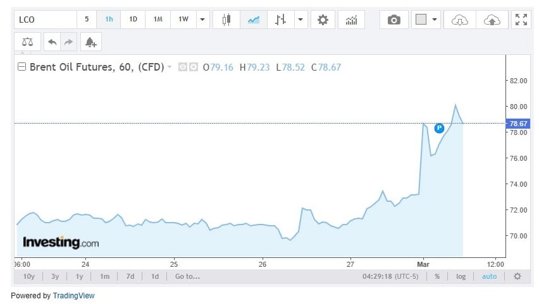Select the 1W interval tab
The image size is (539, 304).
click(x=183, y=20)
